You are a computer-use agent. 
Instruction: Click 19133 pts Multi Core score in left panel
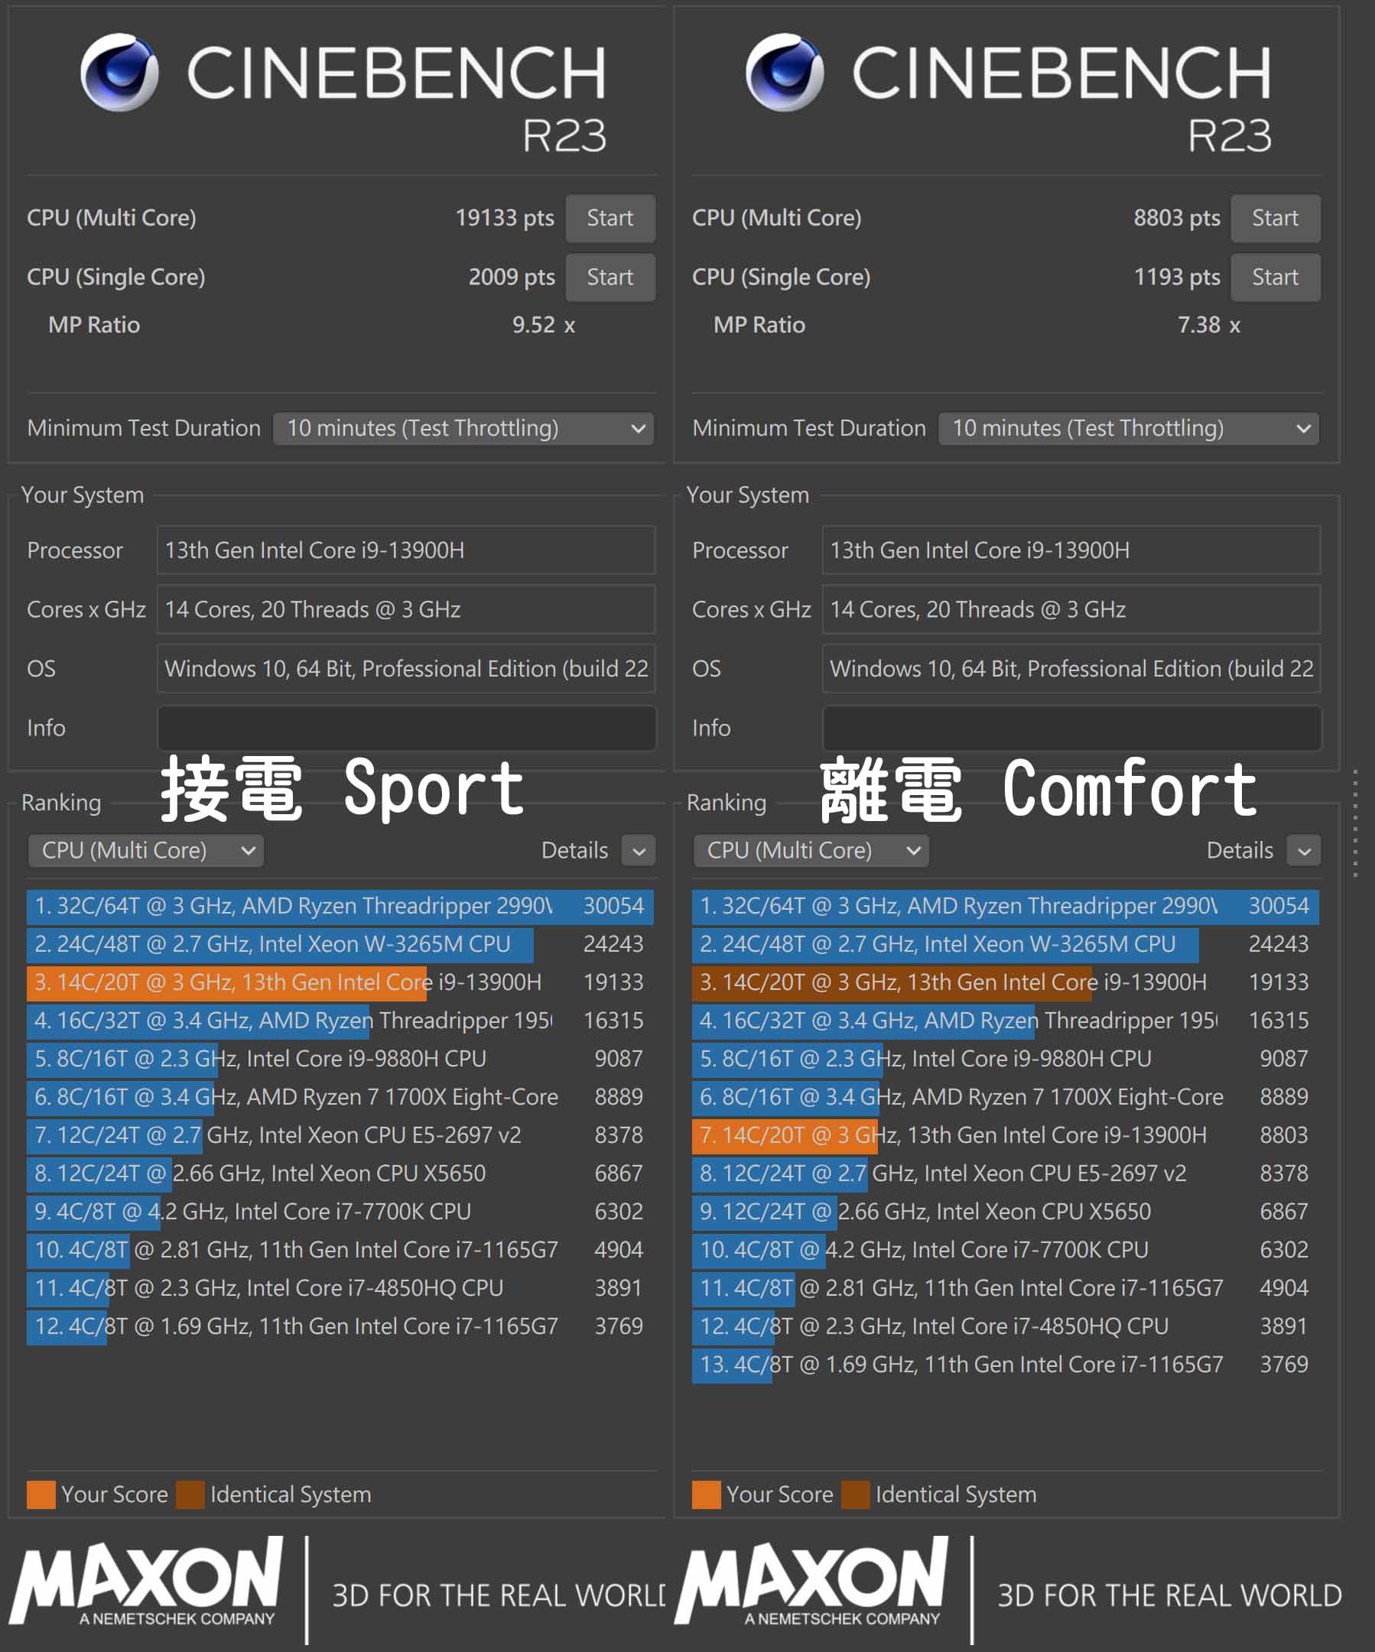pos(505,218)
